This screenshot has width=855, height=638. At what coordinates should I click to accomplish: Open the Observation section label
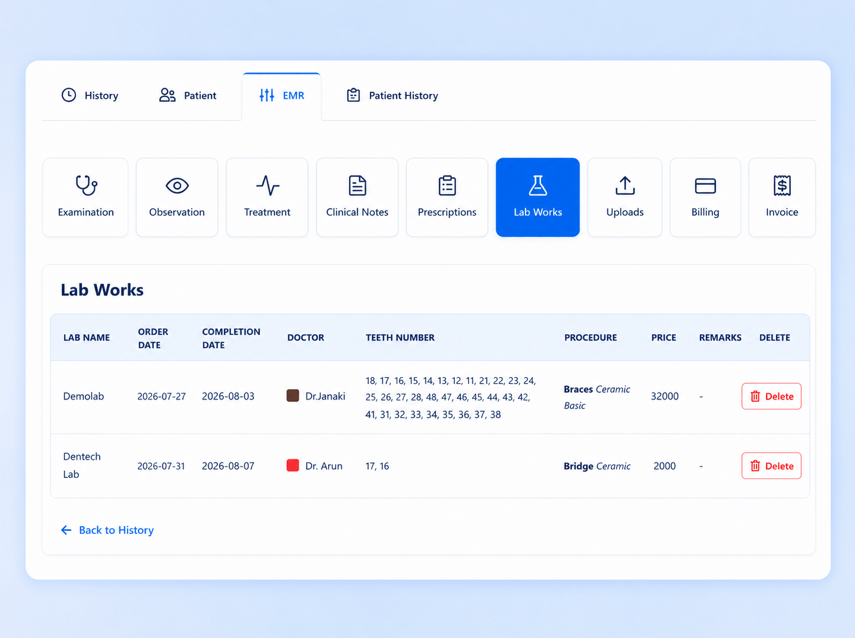(177, 212)
